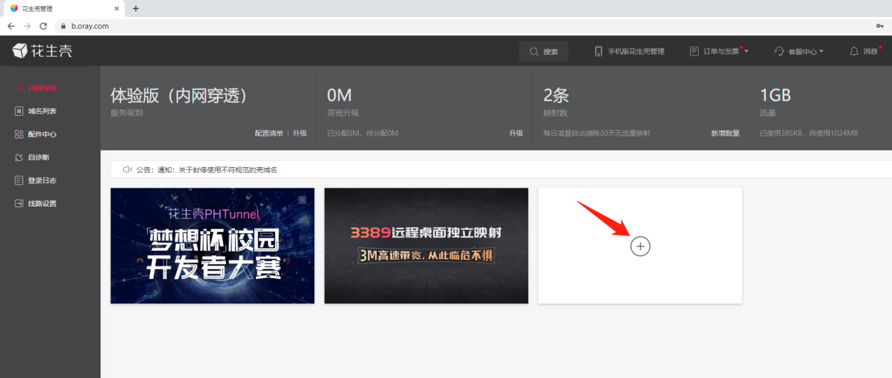Click the announcement speaker icon
Screen dimensions: 892x378
pyautogui.click(x=127, y=169)
